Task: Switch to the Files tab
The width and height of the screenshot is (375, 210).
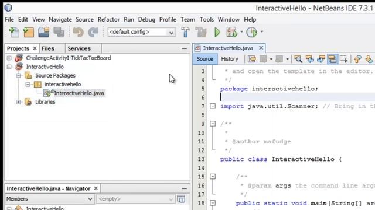Action: coord(48,48)
